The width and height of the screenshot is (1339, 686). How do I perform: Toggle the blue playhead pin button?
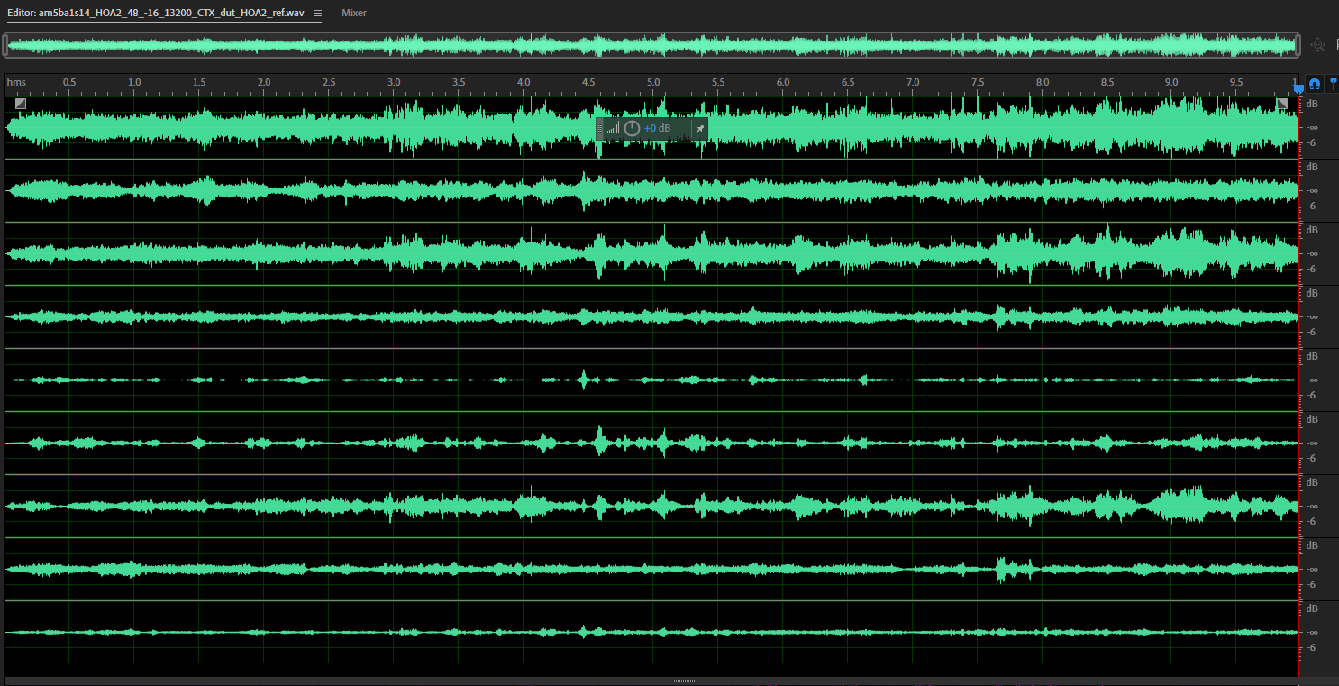coord(1333,84)
